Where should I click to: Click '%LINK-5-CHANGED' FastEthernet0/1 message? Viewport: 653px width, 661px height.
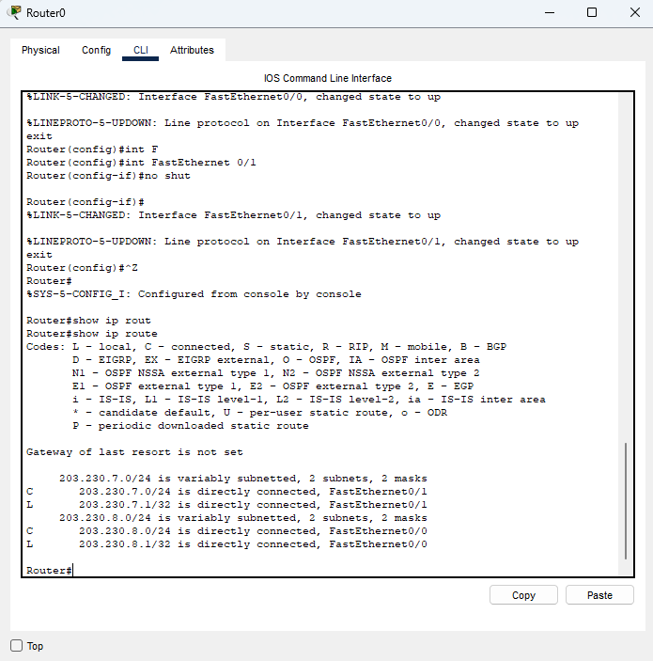233,215
